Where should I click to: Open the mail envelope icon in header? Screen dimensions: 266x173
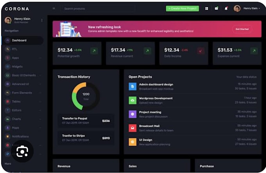(x=216, y=8)
